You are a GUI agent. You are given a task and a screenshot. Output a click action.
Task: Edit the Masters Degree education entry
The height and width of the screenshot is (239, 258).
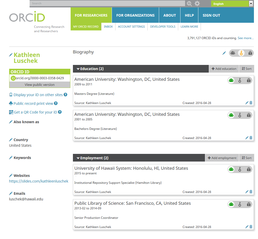(x=247, y=103)
